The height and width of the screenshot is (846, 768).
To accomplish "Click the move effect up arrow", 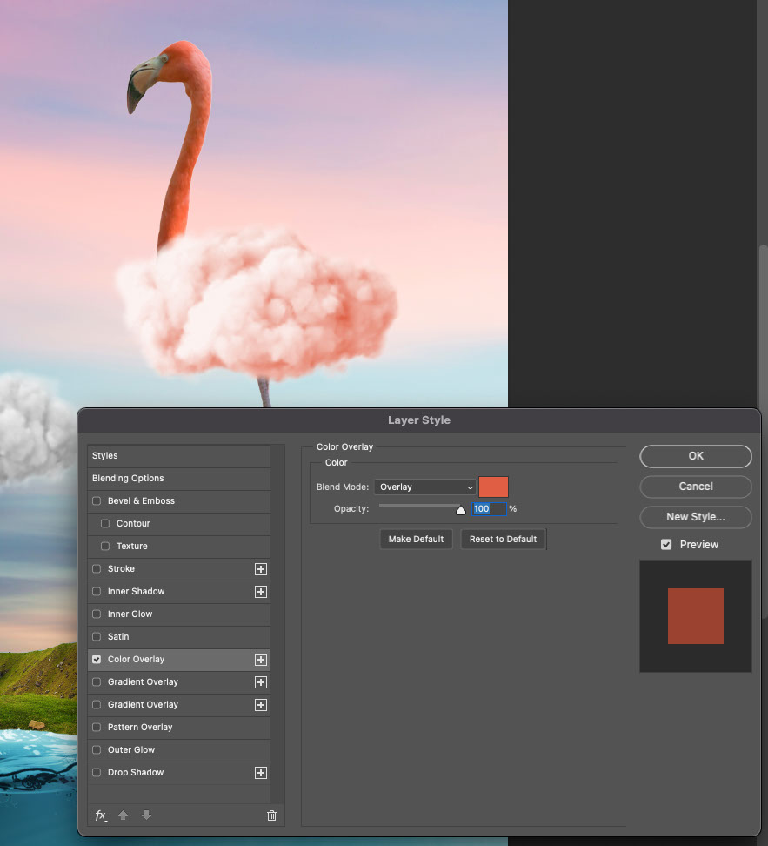I will [x=124, y=816].
